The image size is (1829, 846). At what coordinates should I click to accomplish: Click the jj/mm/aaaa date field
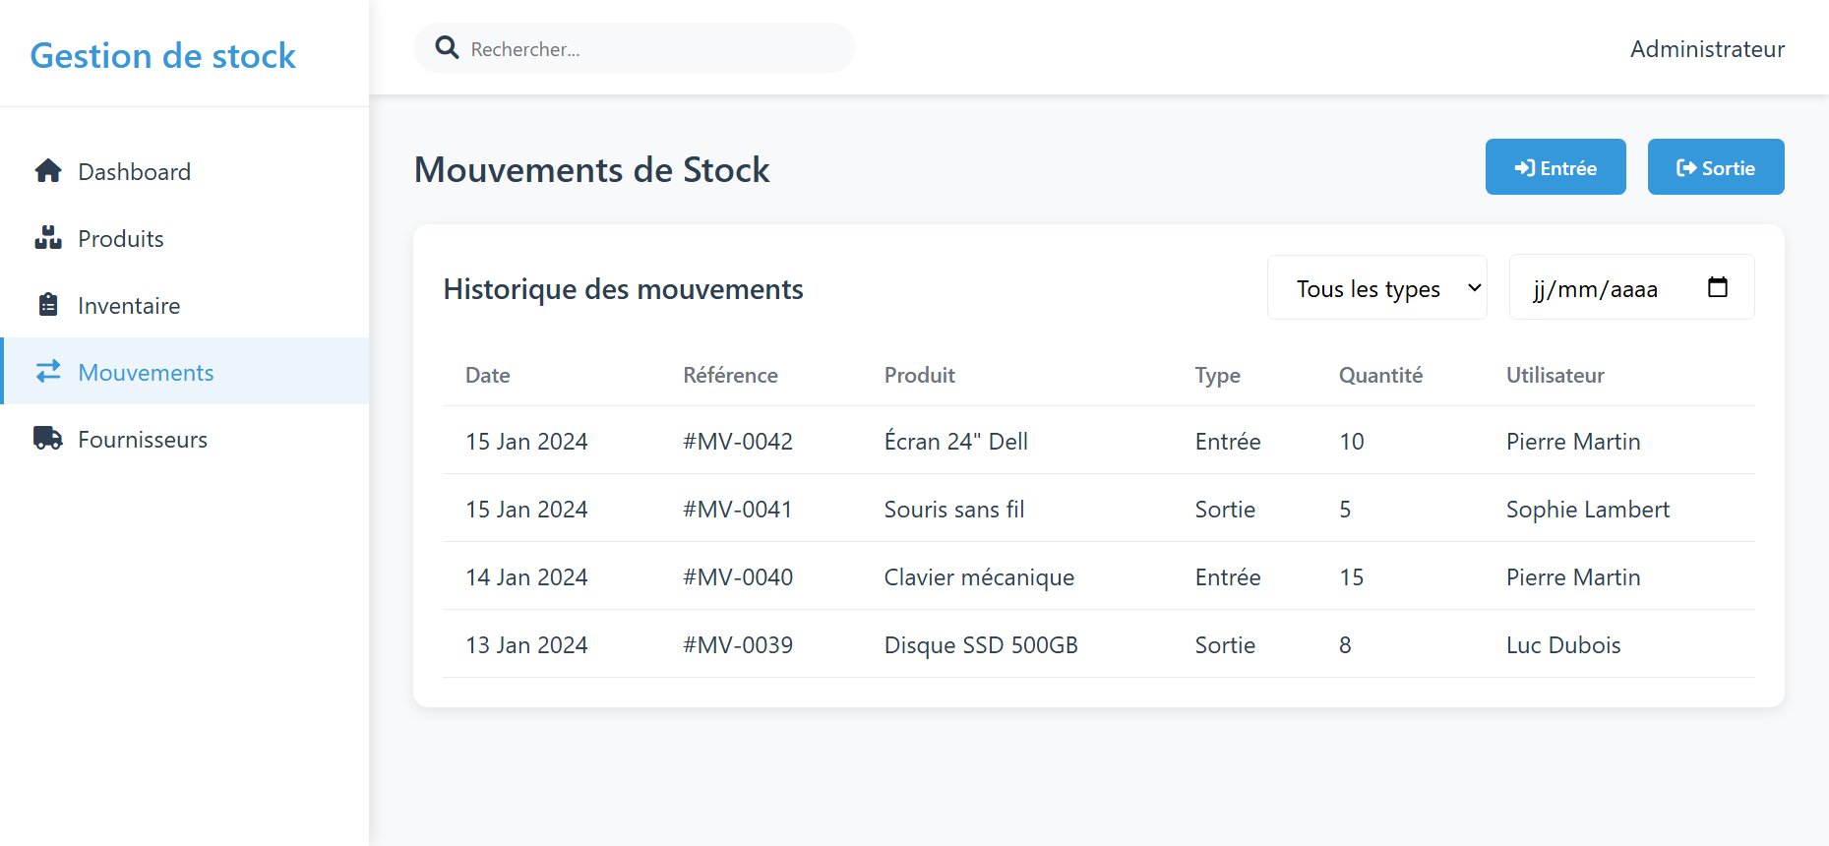(x=1595, y=289)
